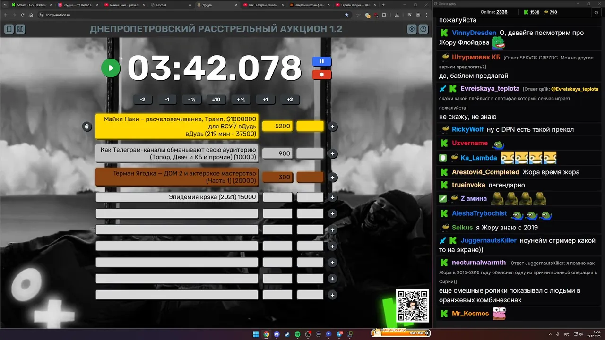This screenshot has height=340, width=605.
Task: Open chat window settings icon at top right
Action: click(x=596, y=12)
